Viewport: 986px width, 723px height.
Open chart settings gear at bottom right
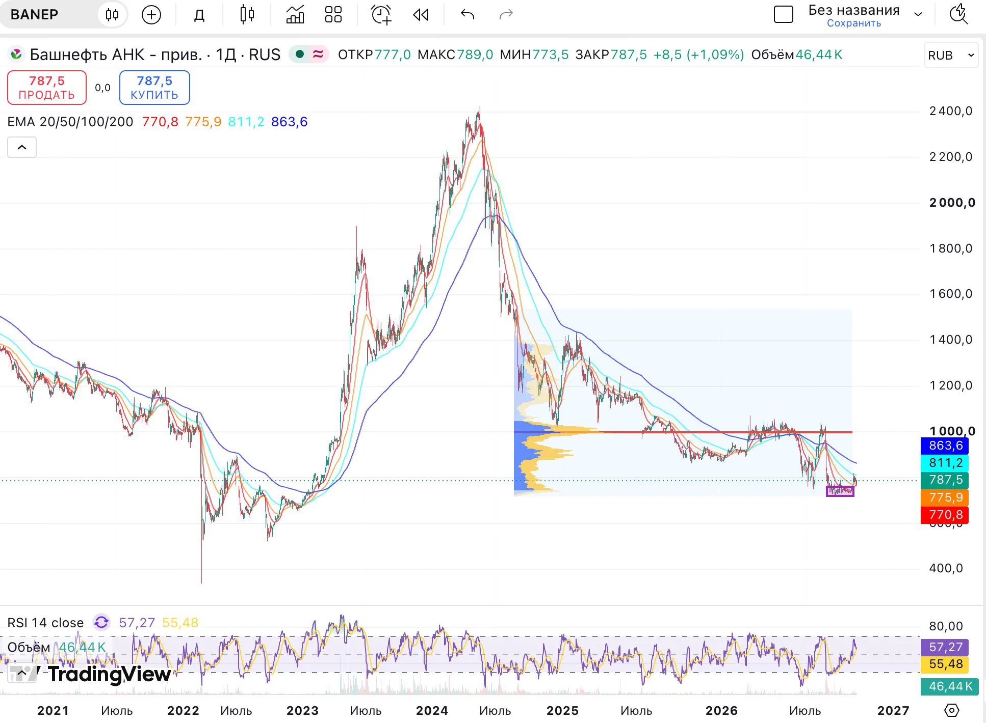952,710
